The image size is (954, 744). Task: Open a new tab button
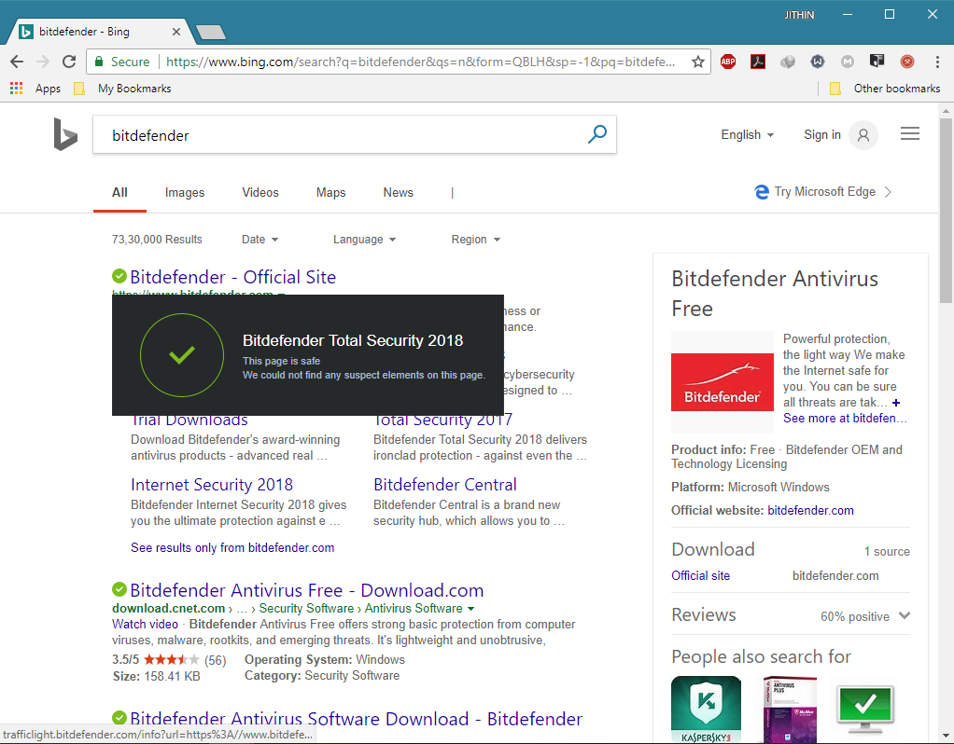(211, 33)
